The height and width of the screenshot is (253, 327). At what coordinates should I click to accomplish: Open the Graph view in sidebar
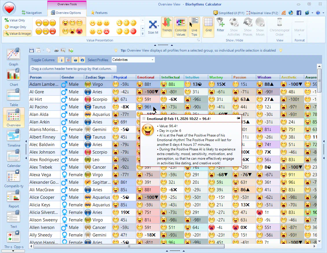point(13,57)
